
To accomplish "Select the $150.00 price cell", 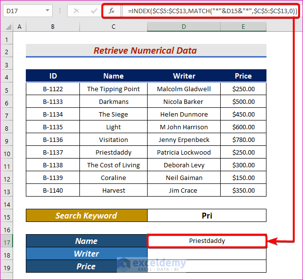I will [x=243, y=178].
